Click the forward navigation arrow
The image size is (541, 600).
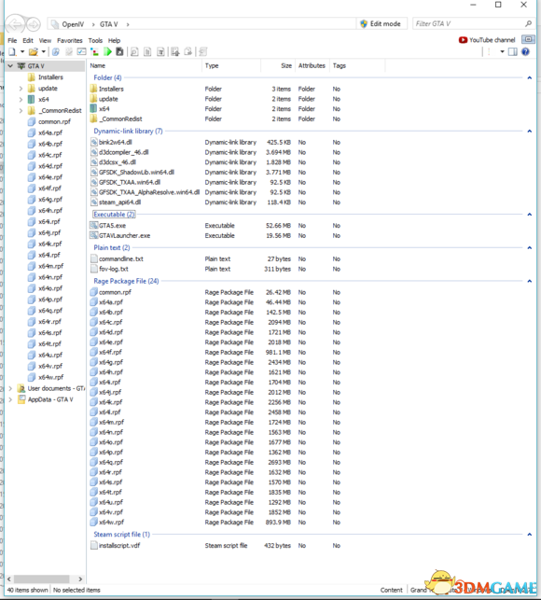[34, 25]
